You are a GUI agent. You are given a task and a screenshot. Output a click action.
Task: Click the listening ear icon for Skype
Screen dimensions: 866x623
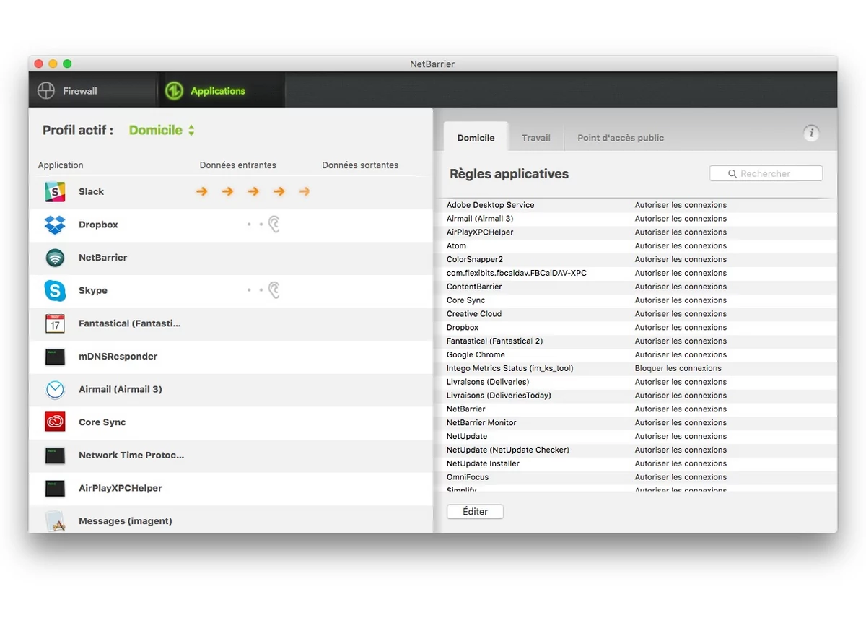tap(274, 290)
